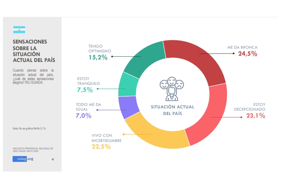Click the light teal 'Estoy tranquilo' segment

coord(128,87)
